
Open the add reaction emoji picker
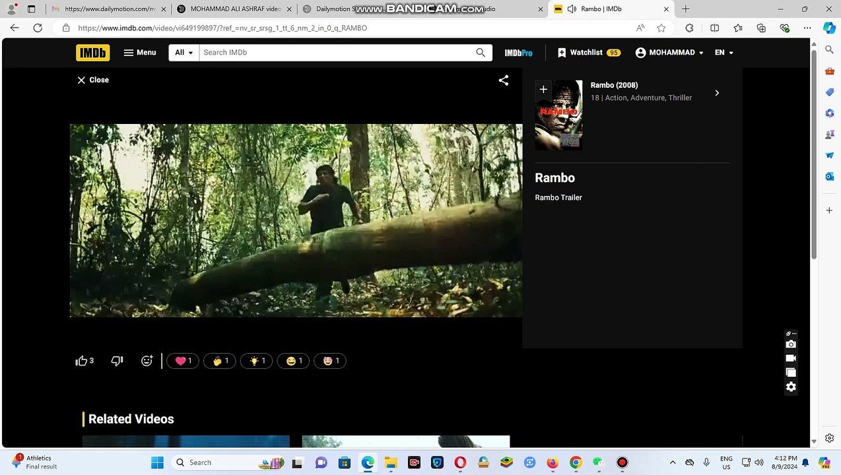coord(147,361)
